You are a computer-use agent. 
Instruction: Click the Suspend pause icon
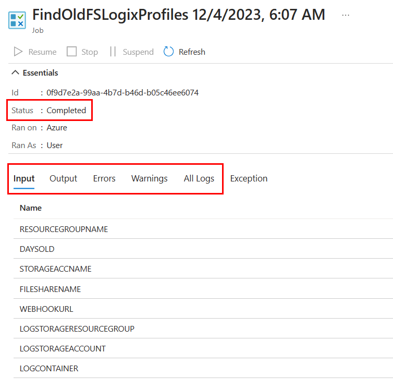(113, 52)
